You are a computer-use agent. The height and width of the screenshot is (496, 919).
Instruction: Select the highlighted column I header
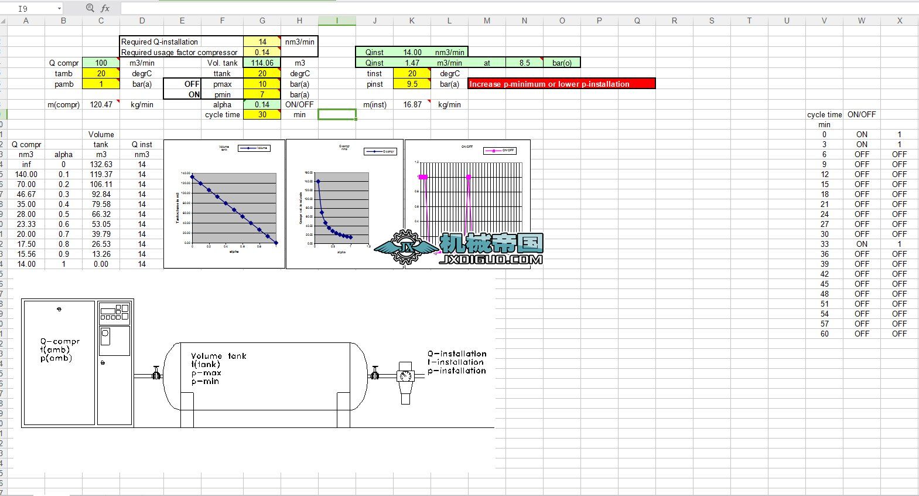coord(337,21)
